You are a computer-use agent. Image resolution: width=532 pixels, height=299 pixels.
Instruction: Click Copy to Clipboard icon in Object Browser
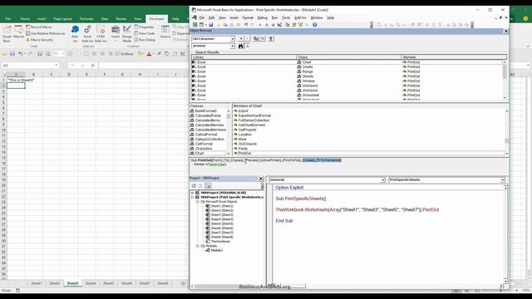pos(256,39)
